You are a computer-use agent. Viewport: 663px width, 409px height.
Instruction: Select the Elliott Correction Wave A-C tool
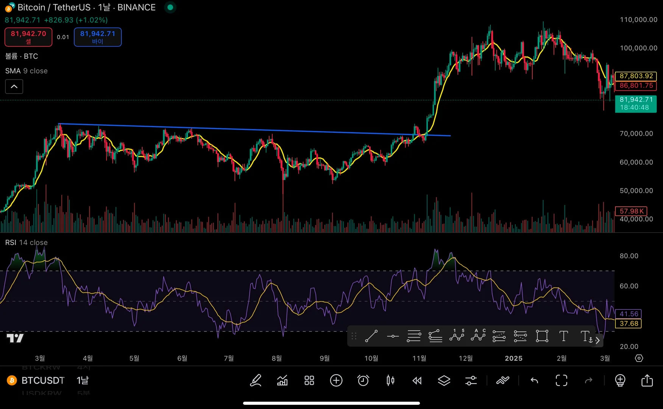(478, 336)
